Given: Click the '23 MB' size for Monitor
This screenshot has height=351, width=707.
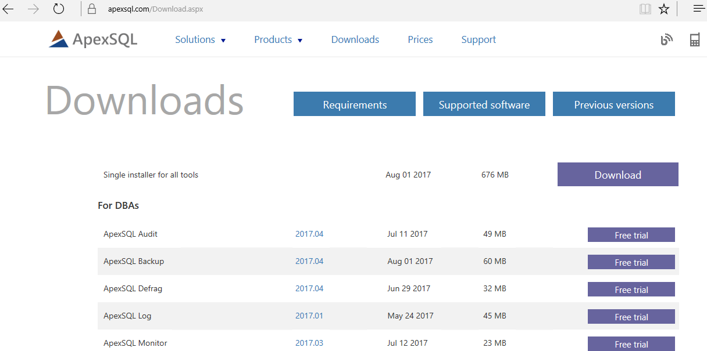Looking at the screenshot, I should pyautogui.click(x=495, y=343).
